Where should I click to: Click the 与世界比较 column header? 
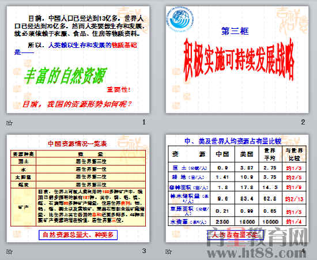click(x=294, y=154)
